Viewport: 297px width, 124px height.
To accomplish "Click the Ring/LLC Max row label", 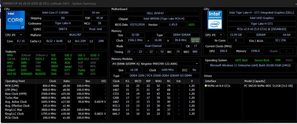I will (13, 110).
